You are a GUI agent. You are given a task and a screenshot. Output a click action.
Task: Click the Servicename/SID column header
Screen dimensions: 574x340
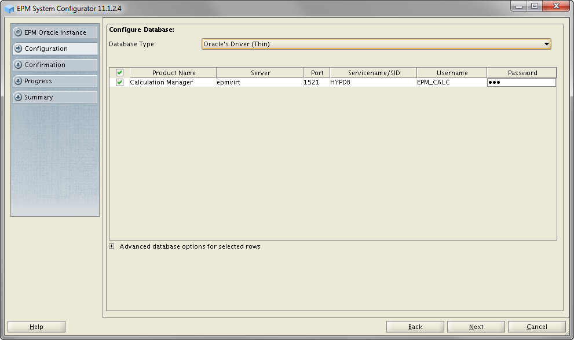tap(374, 73)
